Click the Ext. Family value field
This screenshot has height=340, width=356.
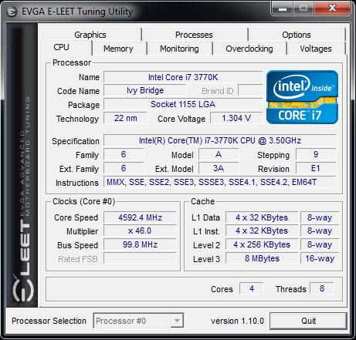click(x=124, y=168)
